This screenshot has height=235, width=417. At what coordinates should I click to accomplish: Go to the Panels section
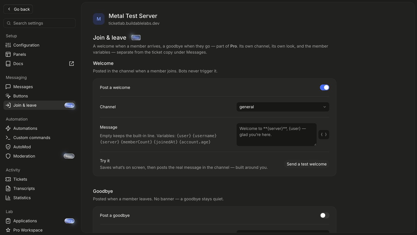click(x=39, y=54)
